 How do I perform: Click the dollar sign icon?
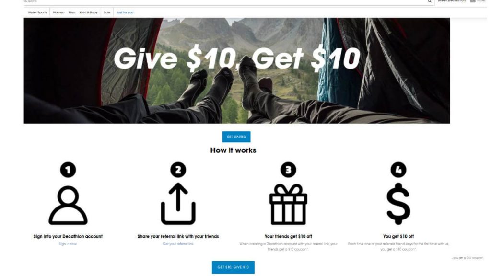(398, 204)
